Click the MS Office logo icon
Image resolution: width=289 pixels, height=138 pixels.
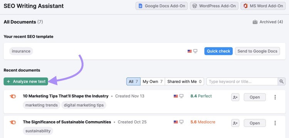point(245,6)
